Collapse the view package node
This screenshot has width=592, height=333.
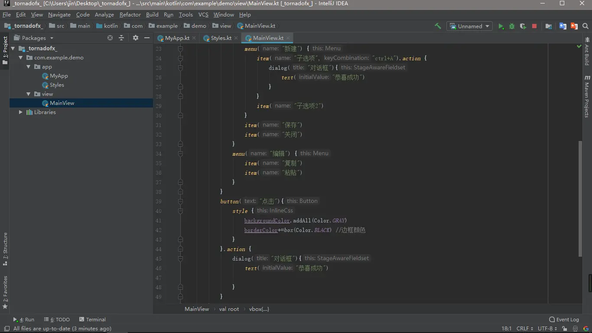(28, 94)
